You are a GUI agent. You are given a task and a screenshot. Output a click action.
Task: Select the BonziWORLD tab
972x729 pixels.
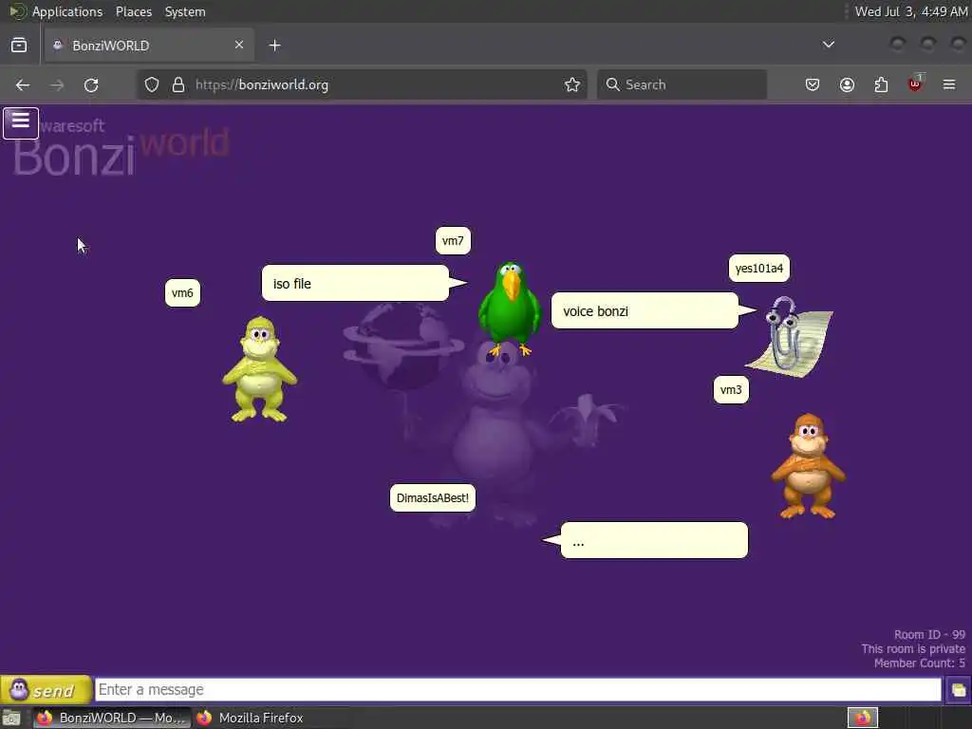[x=149, y=46]
